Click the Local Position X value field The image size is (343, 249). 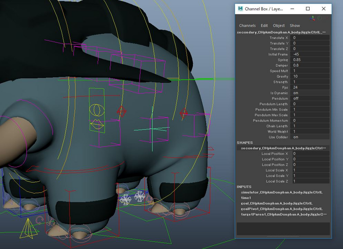click(310, 153)
